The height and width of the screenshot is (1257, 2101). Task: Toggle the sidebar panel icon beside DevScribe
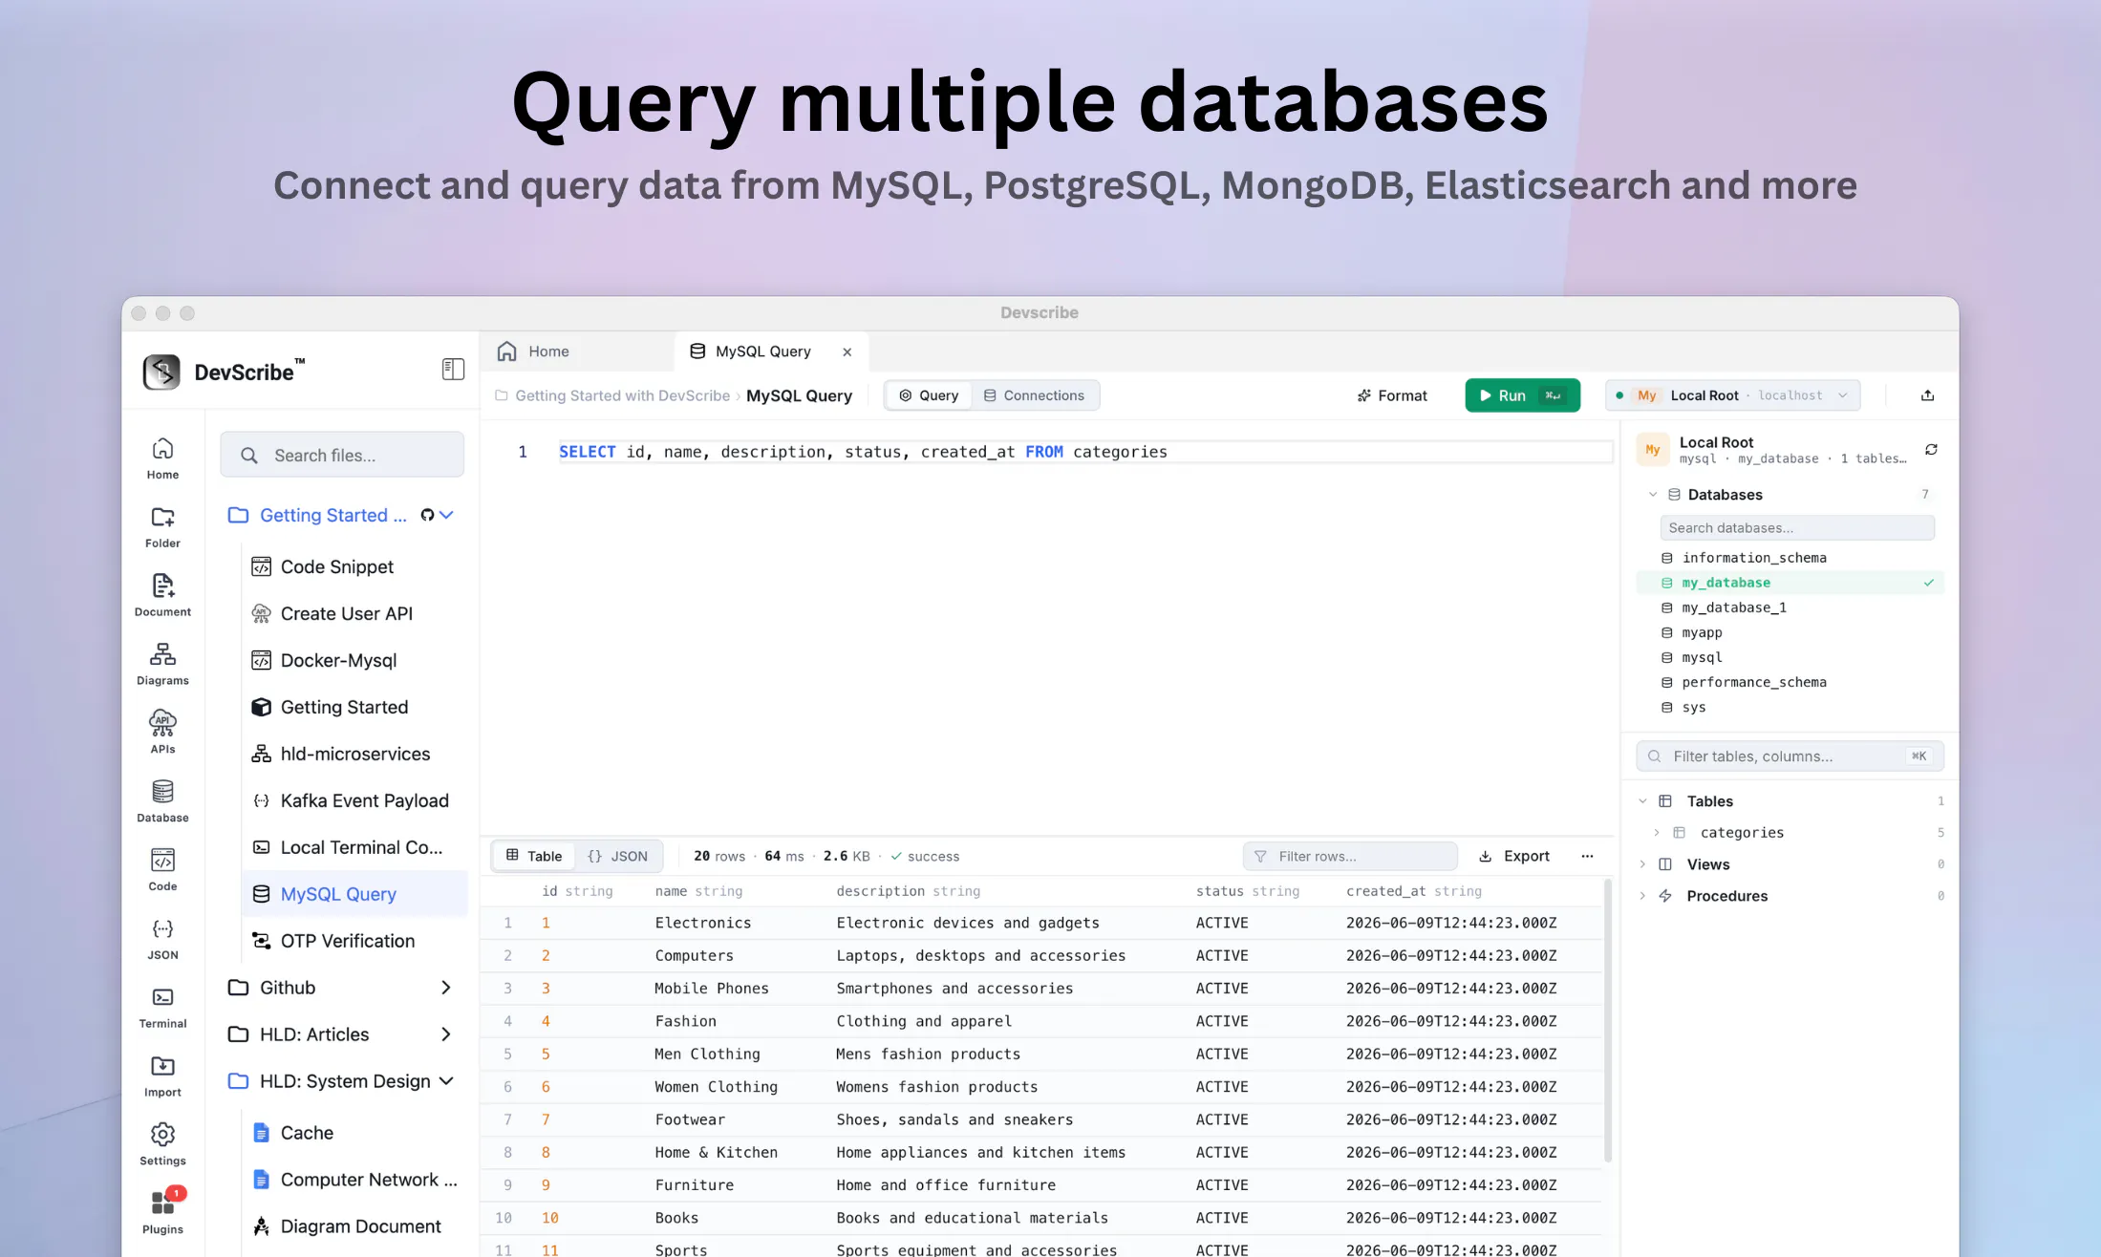pyautogui.click(x=453, y=370)
